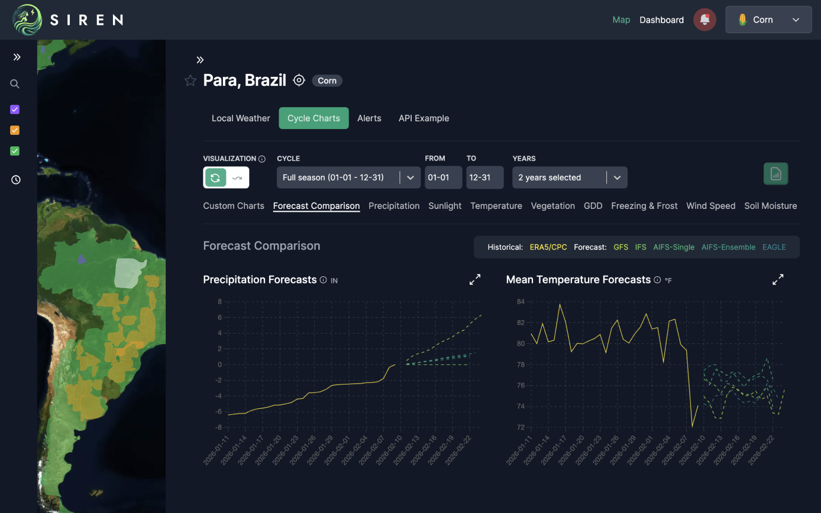Toggle the GFS forecast legend item
Image resolution: width=821 pixels, height=513 pixels.
pyautogui.click(x=620, y=247)
